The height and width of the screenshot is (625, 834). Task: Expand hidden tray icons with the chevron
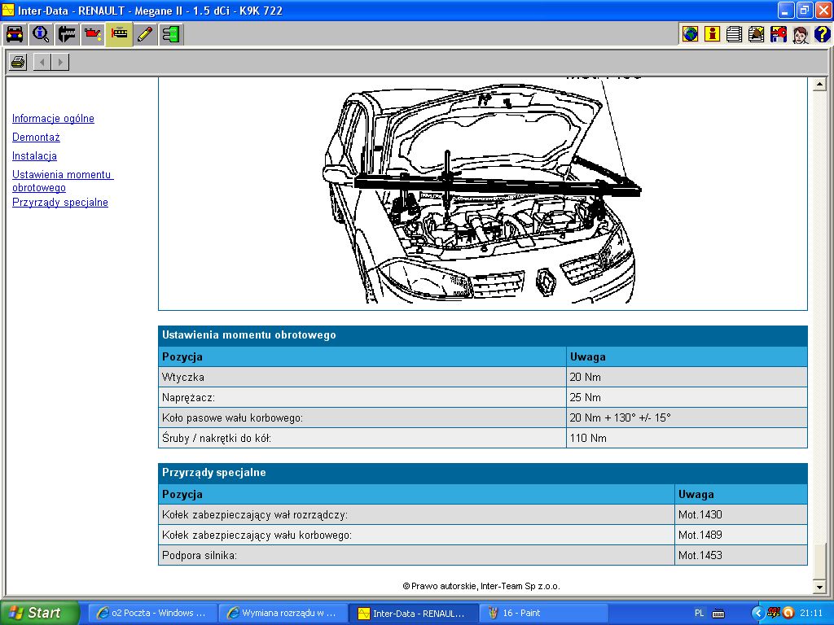pyautogui.click(x=757, y=614)
